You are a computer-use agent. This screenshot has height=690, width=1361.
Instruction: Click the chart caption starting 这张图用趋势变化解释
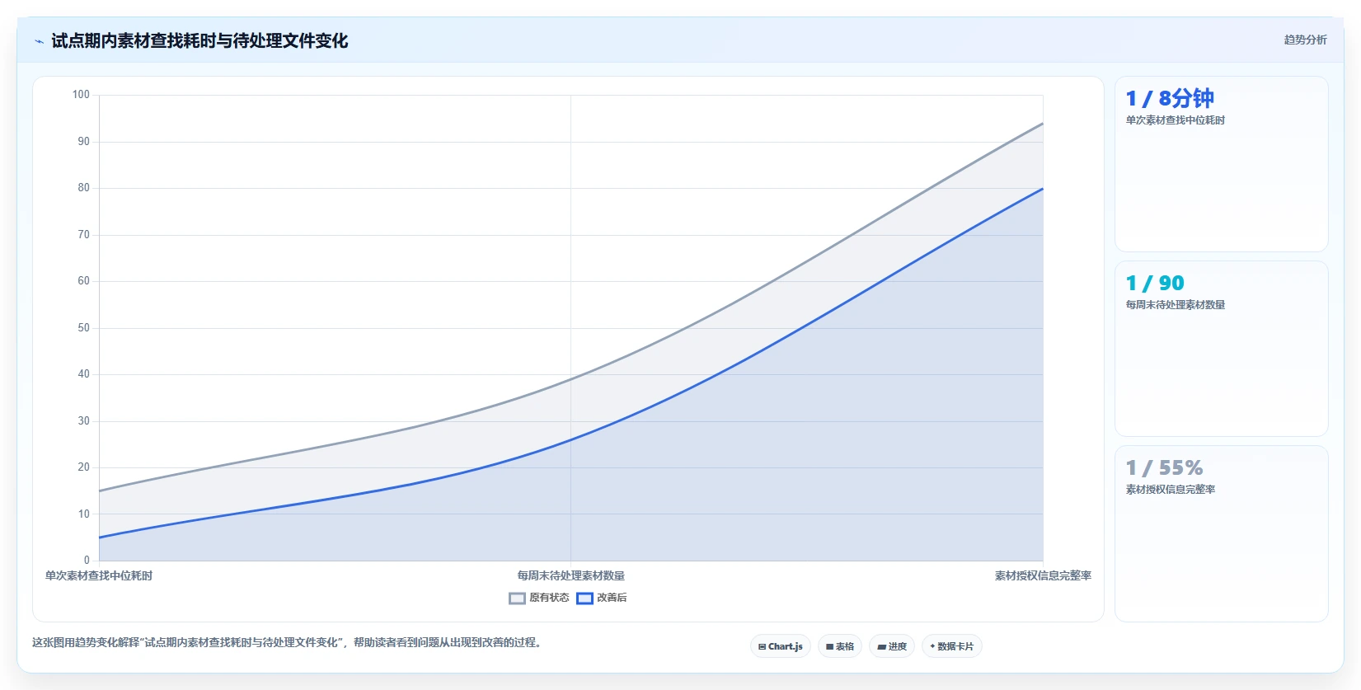[x=289, y=642]
